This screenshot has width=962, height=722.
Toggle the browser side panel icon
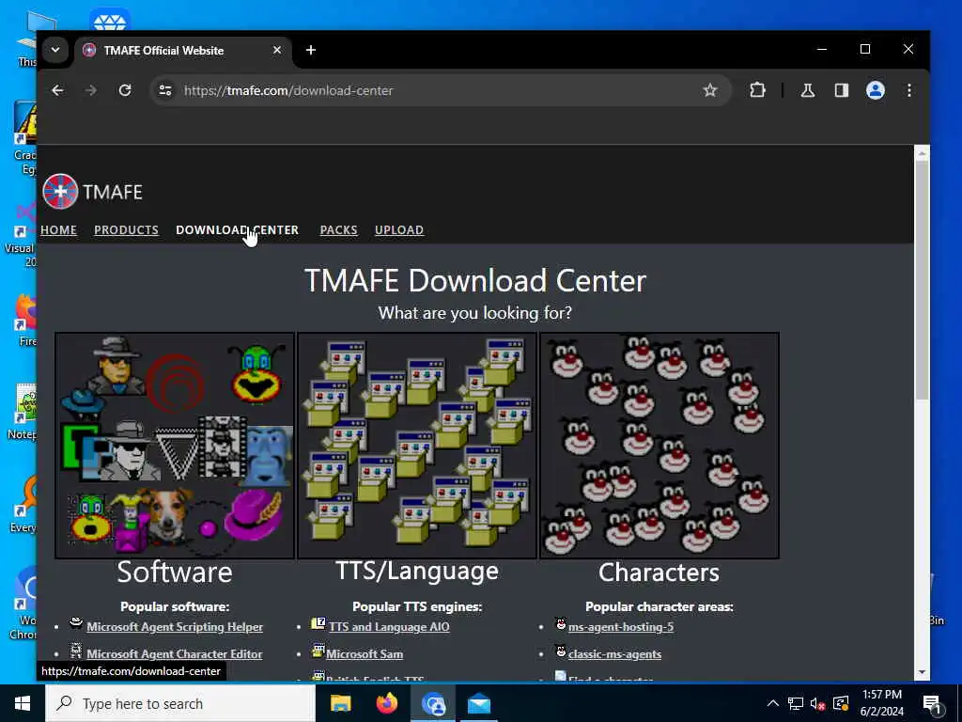click(841, 90)
